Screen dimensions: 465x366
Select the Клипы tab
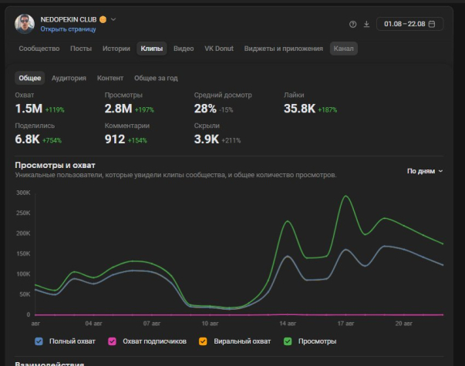(152, 49)
